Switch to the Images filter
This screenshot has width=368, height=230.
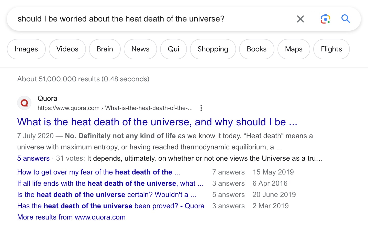coord(26,49)
